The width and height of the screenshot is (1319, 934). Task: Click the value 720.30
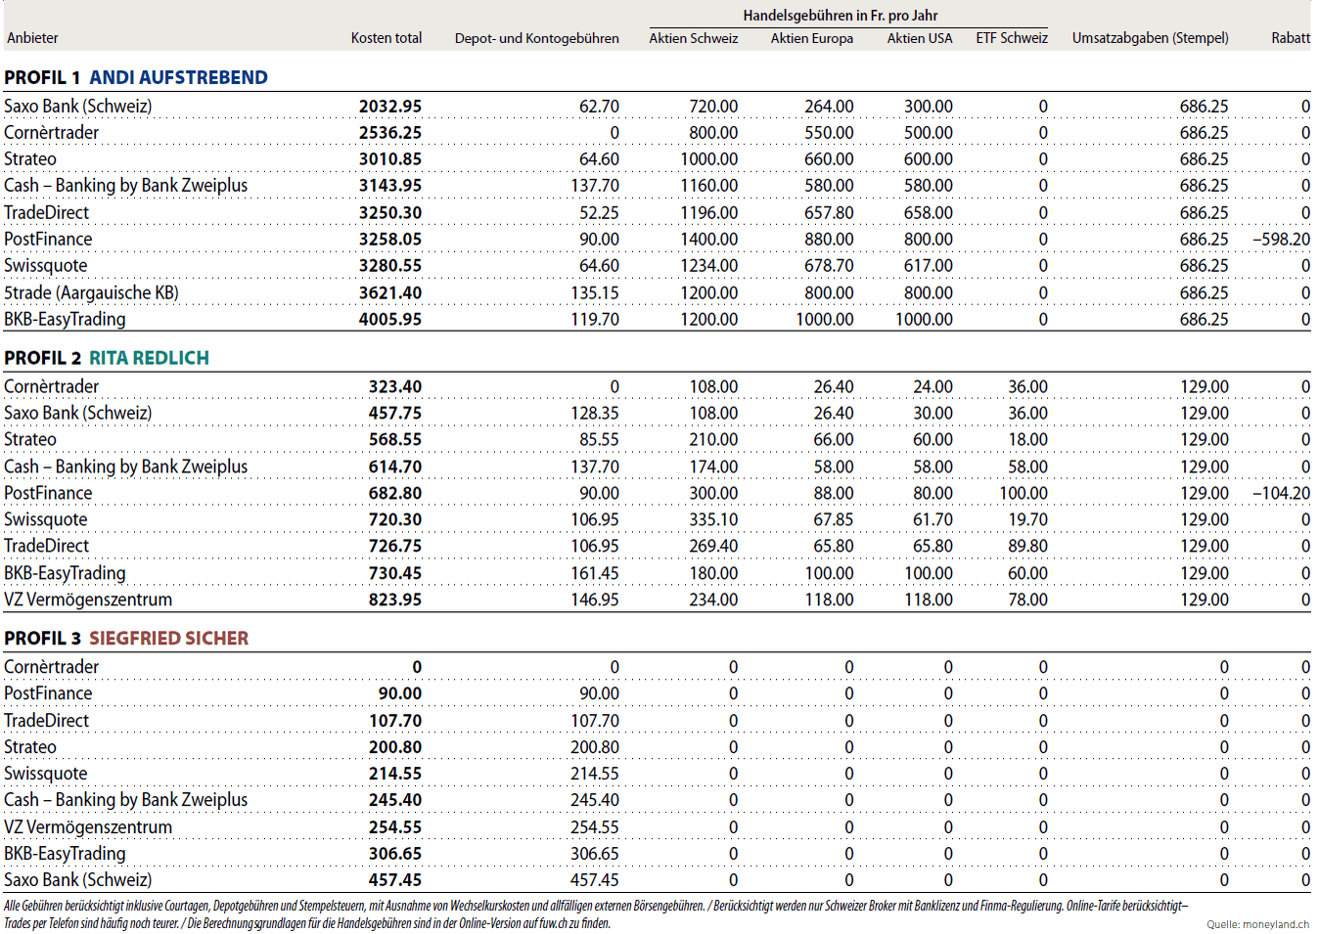pyautogui.click(x=395, y=520)
